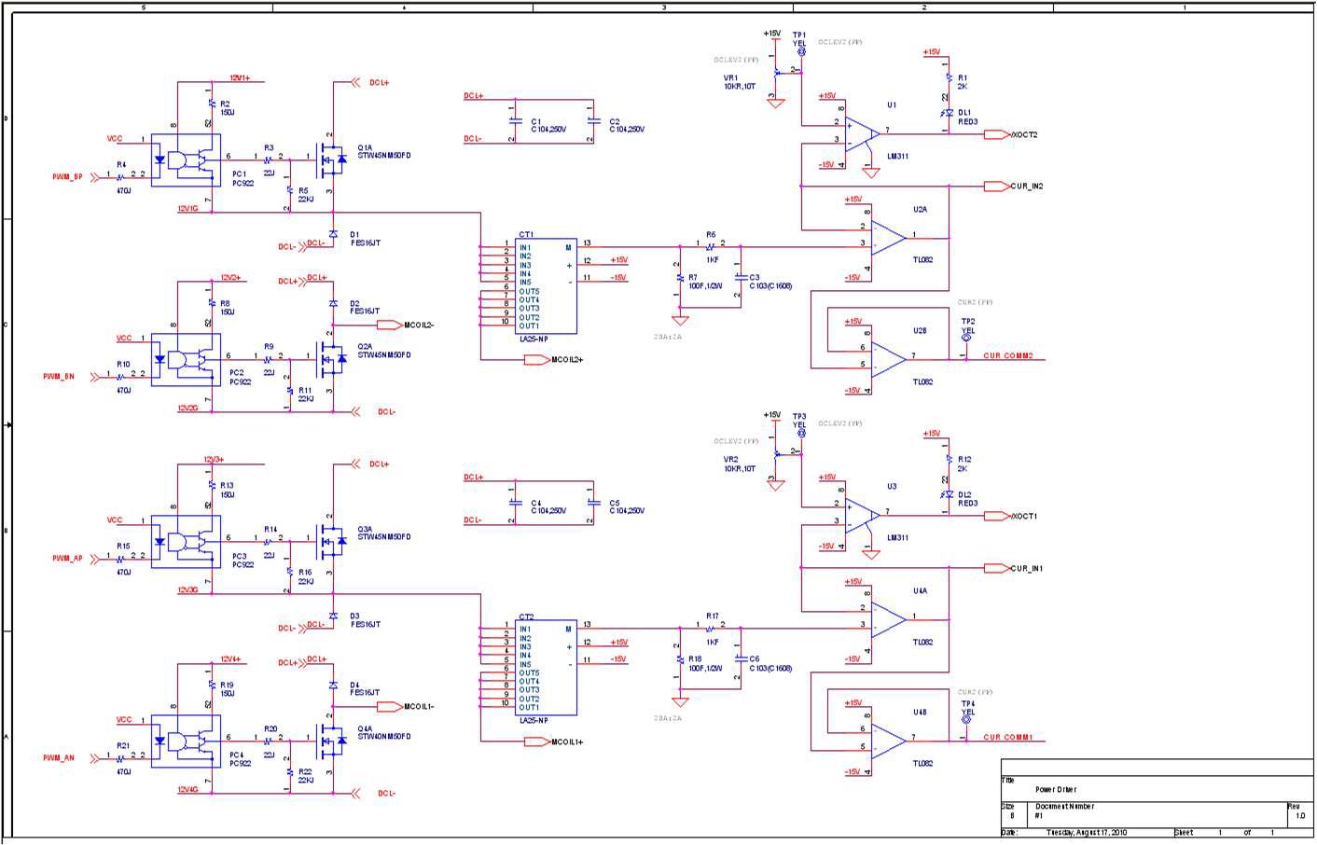Click the /XOCT2 output port symbol
The width and height of the screenshot is (1317, 845).
click(x=997, y=134)
